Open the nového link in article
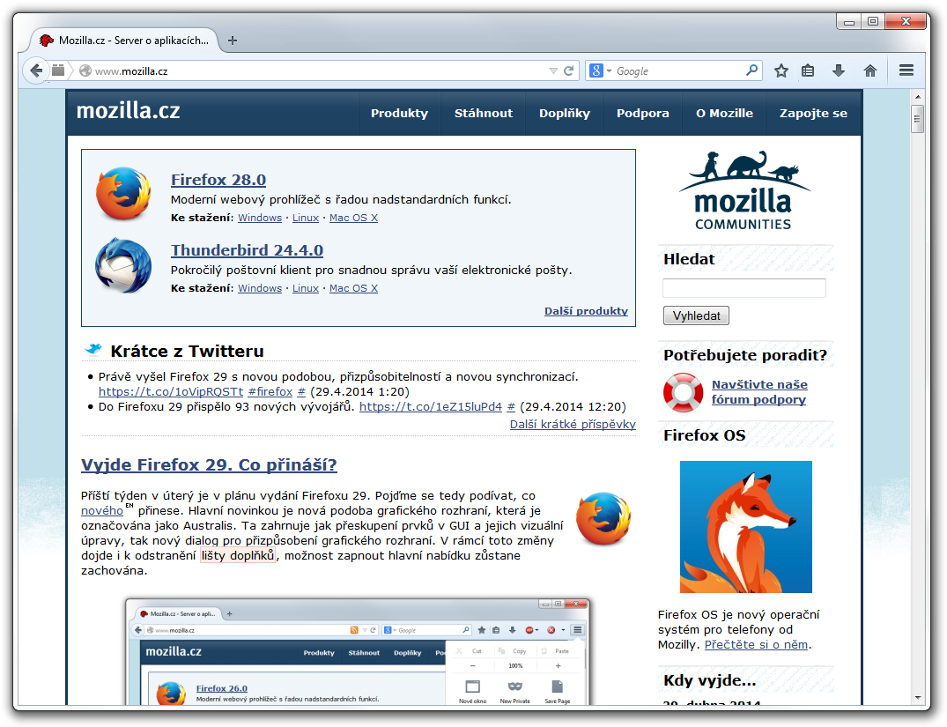This screenshot has height=727, width=947. click(x=102, y=510)
